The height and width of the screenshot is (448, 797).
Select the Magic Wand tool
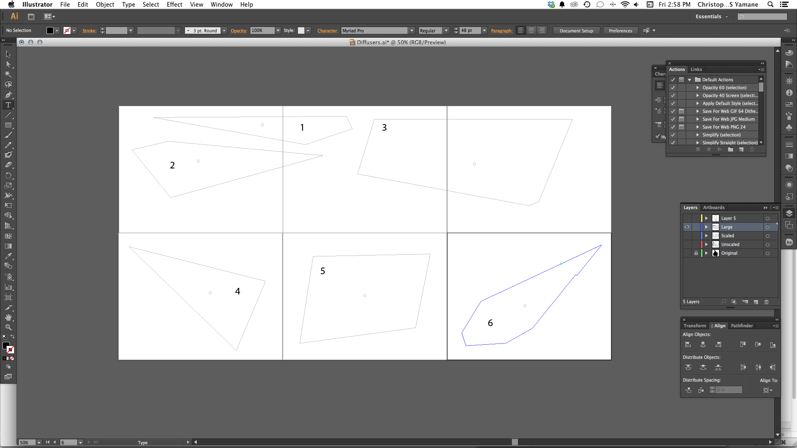(8, 74)
